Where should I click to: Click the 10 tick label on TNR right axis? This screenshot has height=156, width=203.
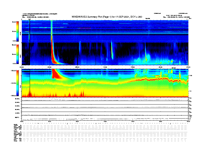tap(191, 91)
